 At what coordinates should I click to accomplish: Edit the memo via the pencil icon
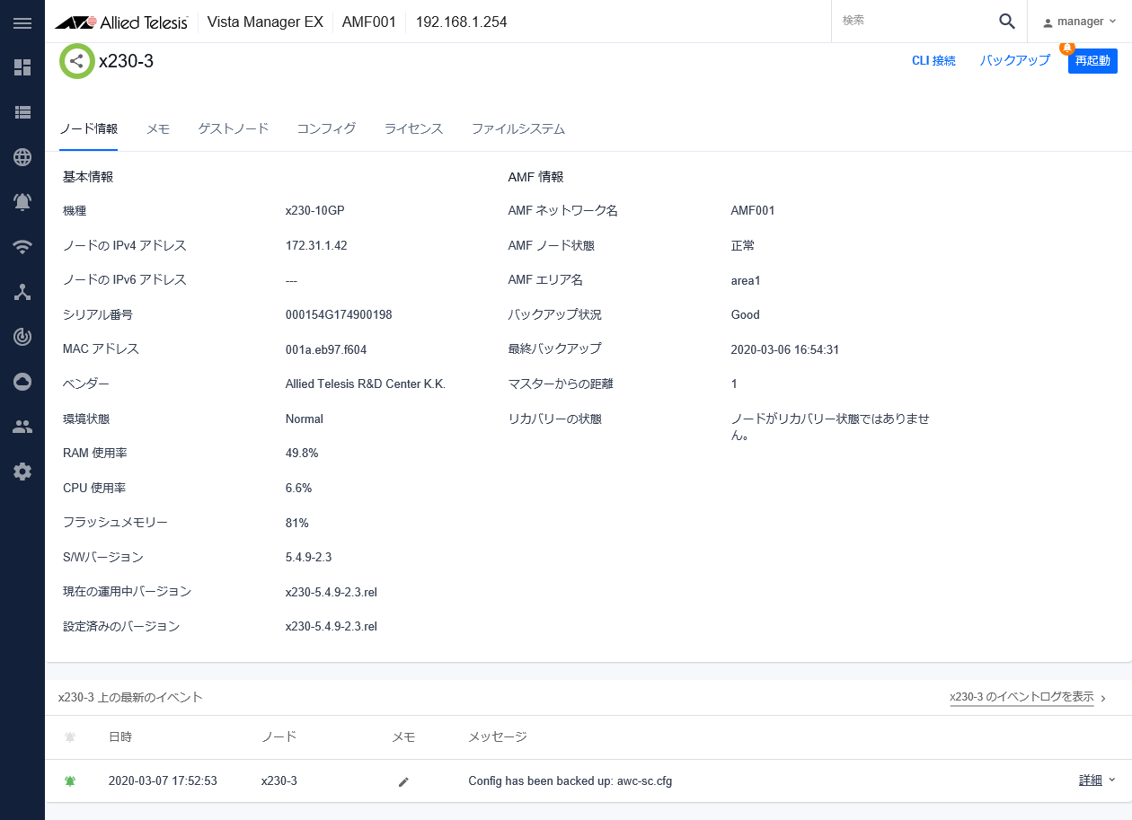coord(402,781)
